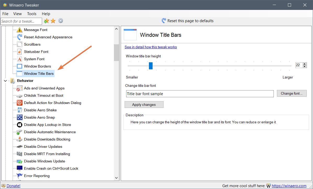Click the Scrollbars tree icon
This screenshot has width=313, height=189.
(x=20, y=44)
